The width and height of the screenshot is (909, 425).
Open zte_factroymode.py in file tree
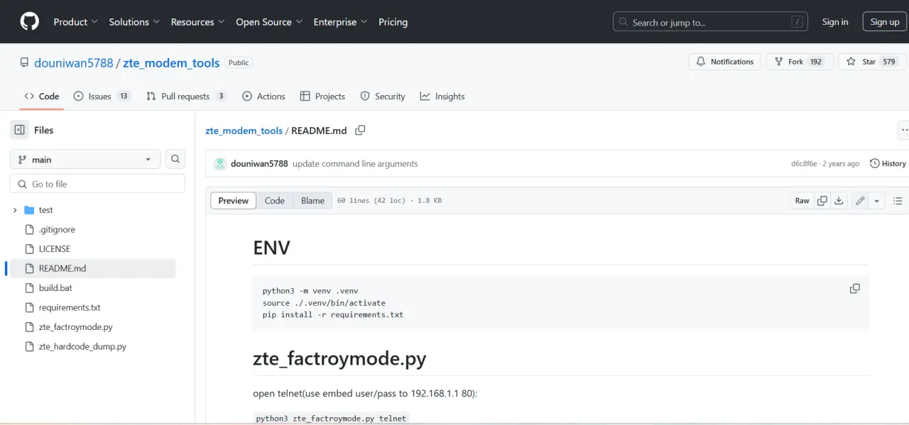(x=75, y=327)
